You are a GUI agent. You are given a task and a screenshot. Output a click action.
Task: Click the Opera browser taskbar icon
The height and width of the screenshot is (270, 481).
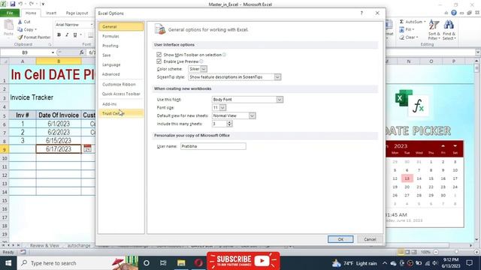tap(198, 263)
